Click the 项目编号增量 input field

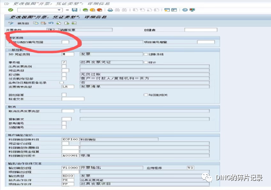(x=206, y=42)
